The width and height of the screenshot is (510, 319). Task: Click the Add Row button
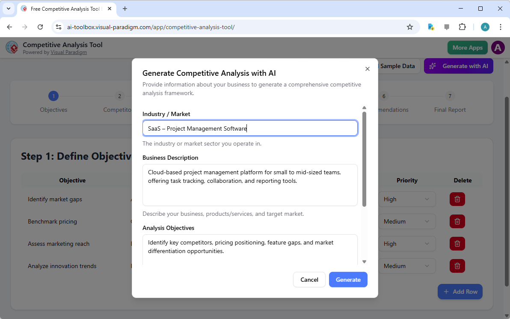tap(460, 292)
